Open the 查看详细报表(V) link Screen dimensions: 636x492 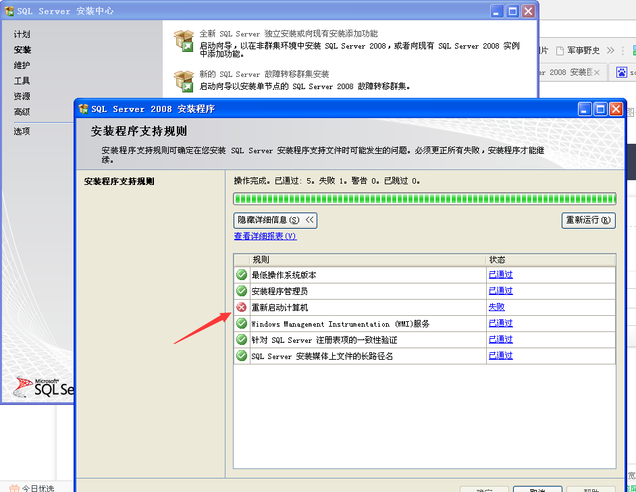pyautogui.click(x=265, y=236)
